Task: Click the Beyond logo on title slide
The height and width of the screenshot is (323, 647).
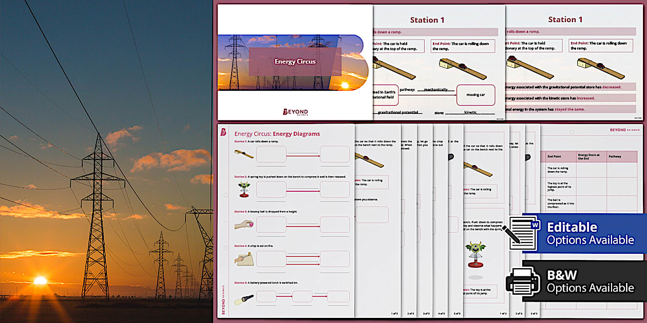Action: (x=295, y=112)
